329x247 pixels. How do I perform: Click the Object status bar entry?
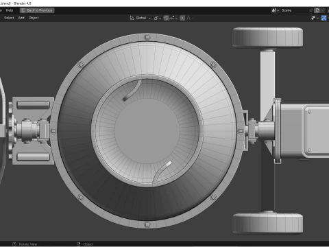tap(85, 244)
